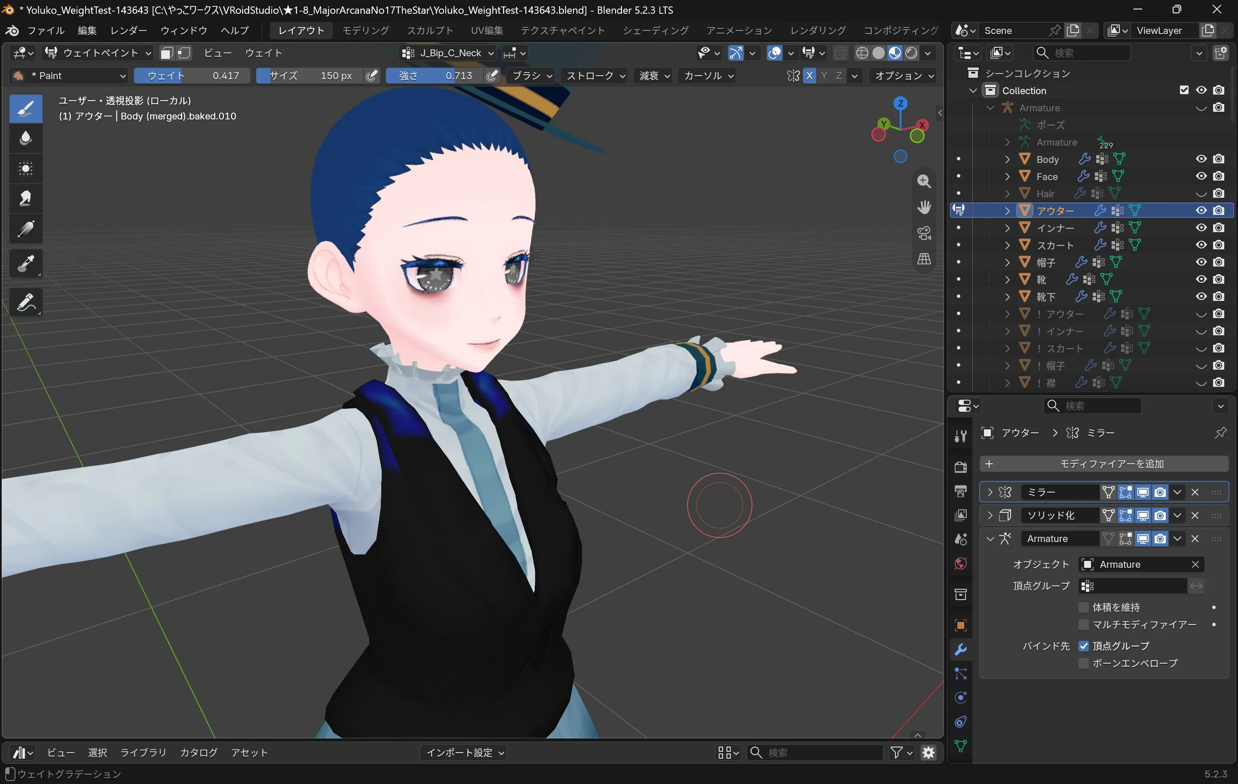Open the Object Data green triangle tab

tap(960, 746)
